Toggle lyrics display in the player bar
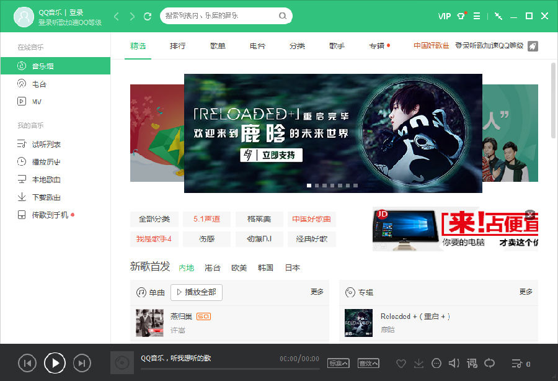The image size is (558, 381). (472, 364)
